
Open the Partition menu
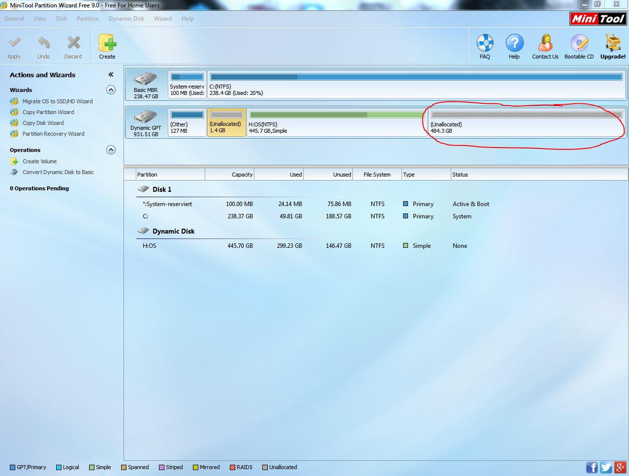[x=88, y=19]
